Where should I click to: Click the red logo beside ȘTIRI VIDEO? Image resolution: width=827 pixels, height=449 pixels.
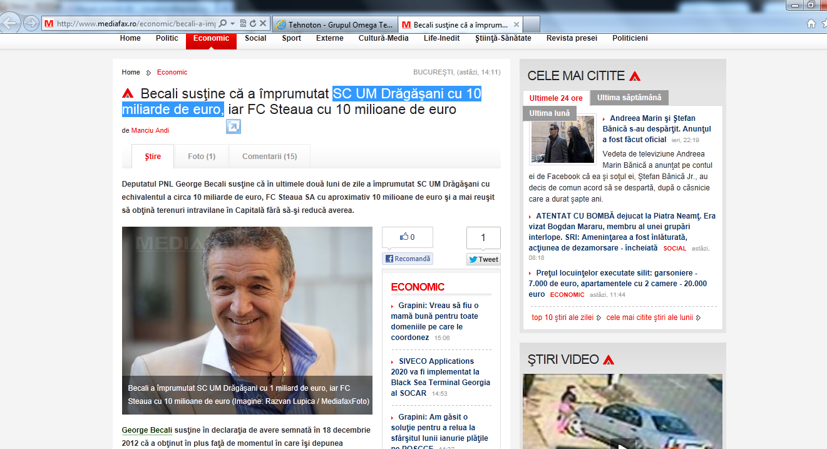[609, 360]
